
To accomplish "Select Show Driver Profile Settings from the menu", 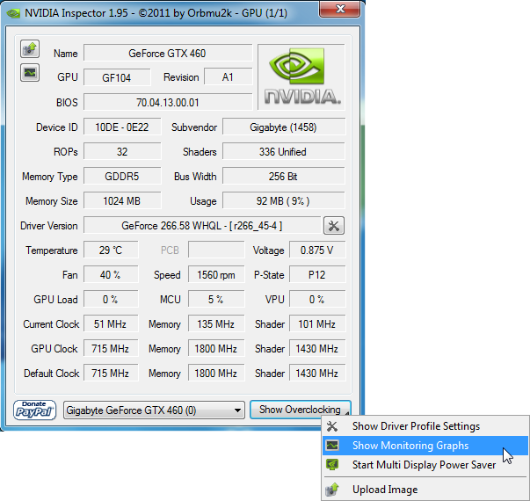I will 416,426.
